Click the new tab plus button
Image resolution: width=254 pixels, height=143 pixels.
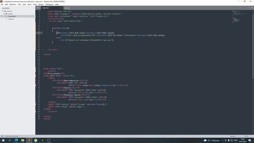pos(249,8)
